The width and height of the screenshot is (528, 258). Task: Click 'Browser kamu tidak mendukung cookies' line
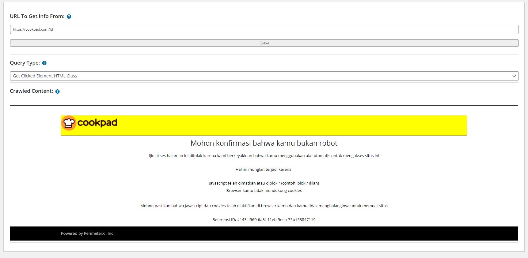coord(264,190)
